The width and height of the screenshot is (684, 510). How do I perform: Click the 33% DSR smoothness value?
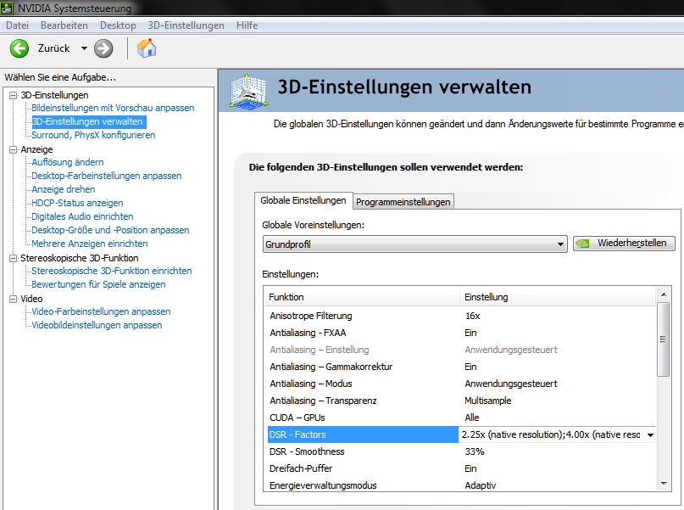[475, 451]
